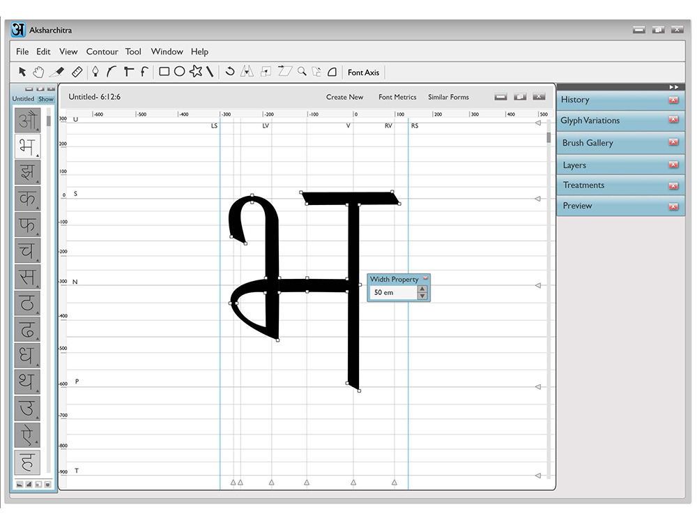The width and height of the screenshot is (697, 523).
Task: Collapse right panels with double-arrow button
Action: click(x=674, y=87)
